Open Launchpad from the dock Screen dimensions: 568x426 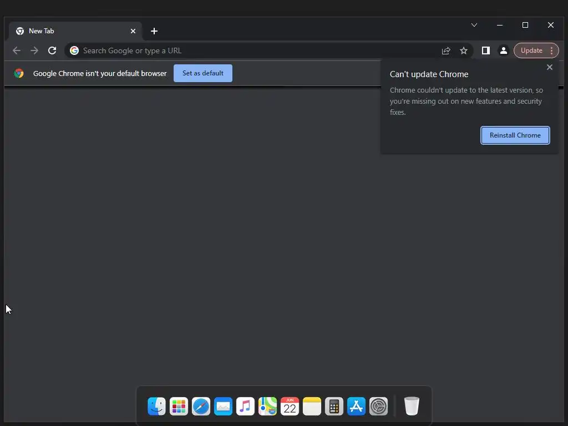pos(179,406)
